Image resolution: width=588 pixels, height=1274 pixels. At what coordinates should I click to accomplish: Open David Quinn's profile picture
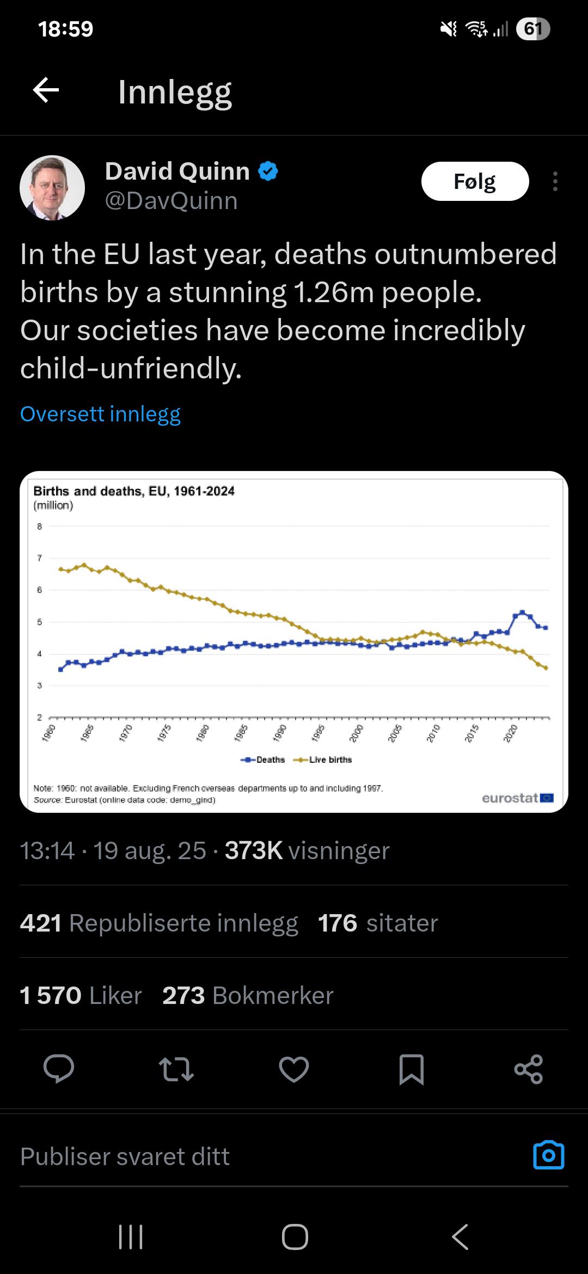point(52,188)
